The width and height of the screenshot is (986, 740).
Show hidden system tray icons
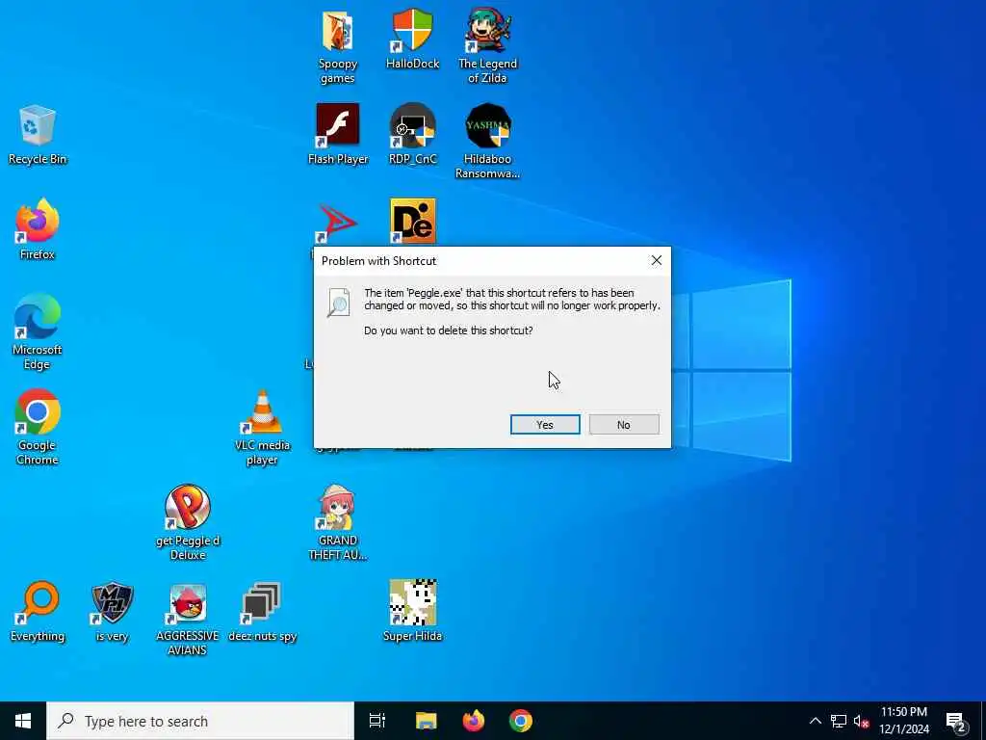(x=815, y=721)
